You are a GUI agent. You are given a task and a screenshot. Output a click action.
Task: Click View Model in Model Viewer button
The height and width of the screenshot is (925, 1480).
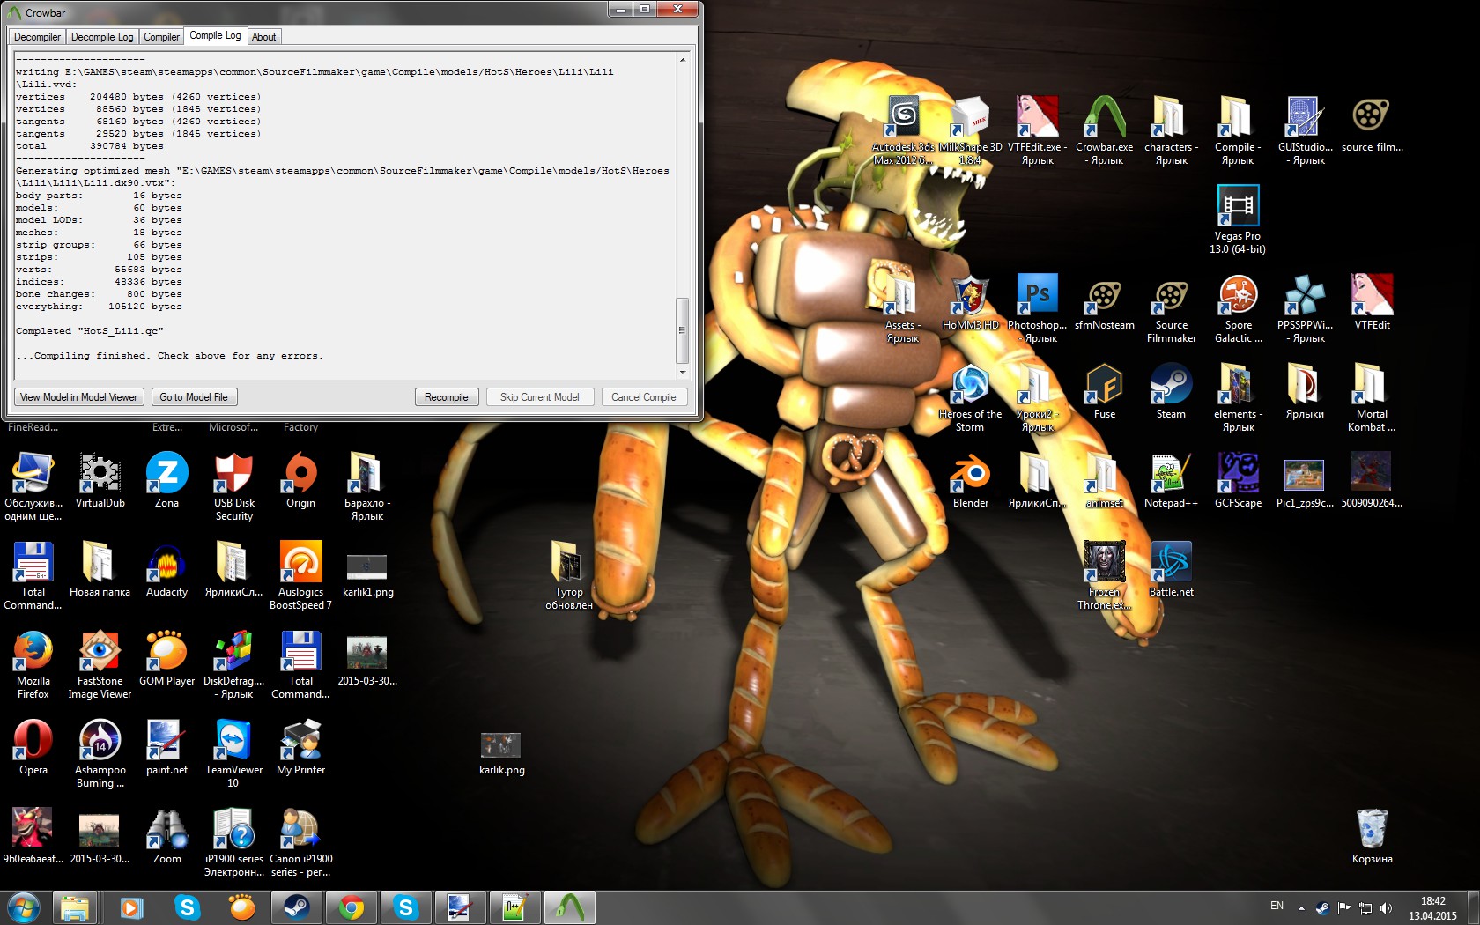78,397
